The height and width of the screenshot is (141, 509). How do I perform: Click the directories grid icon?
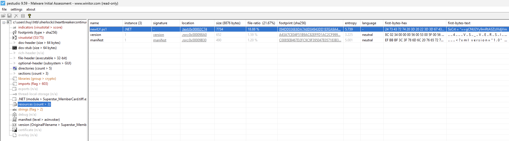pyautogui.click(x=15, y=68)
